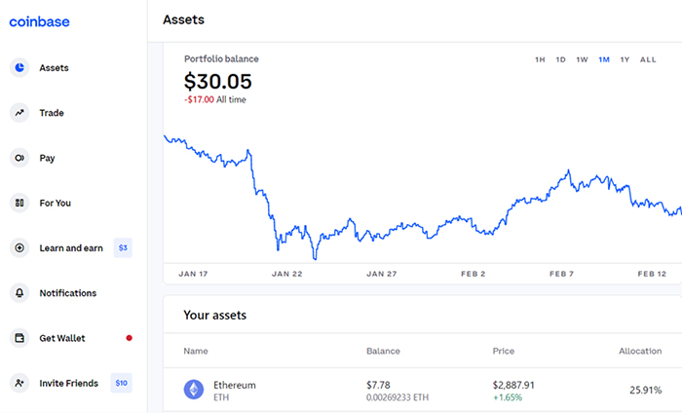Image resolution: width=682 pixels, height=413 pixels.
Task: Click the FEB 2 axis label
Action: pos(474,274)
